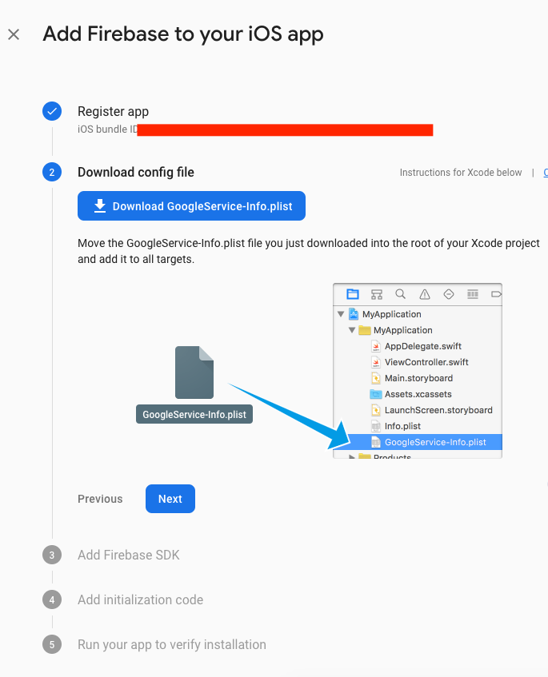Select the MyApplication project root row
548x677 pixels.
418,314
